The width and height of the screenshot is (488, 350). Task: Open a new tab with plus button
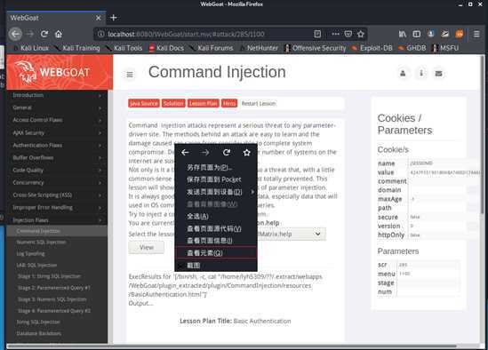point(114,18)
